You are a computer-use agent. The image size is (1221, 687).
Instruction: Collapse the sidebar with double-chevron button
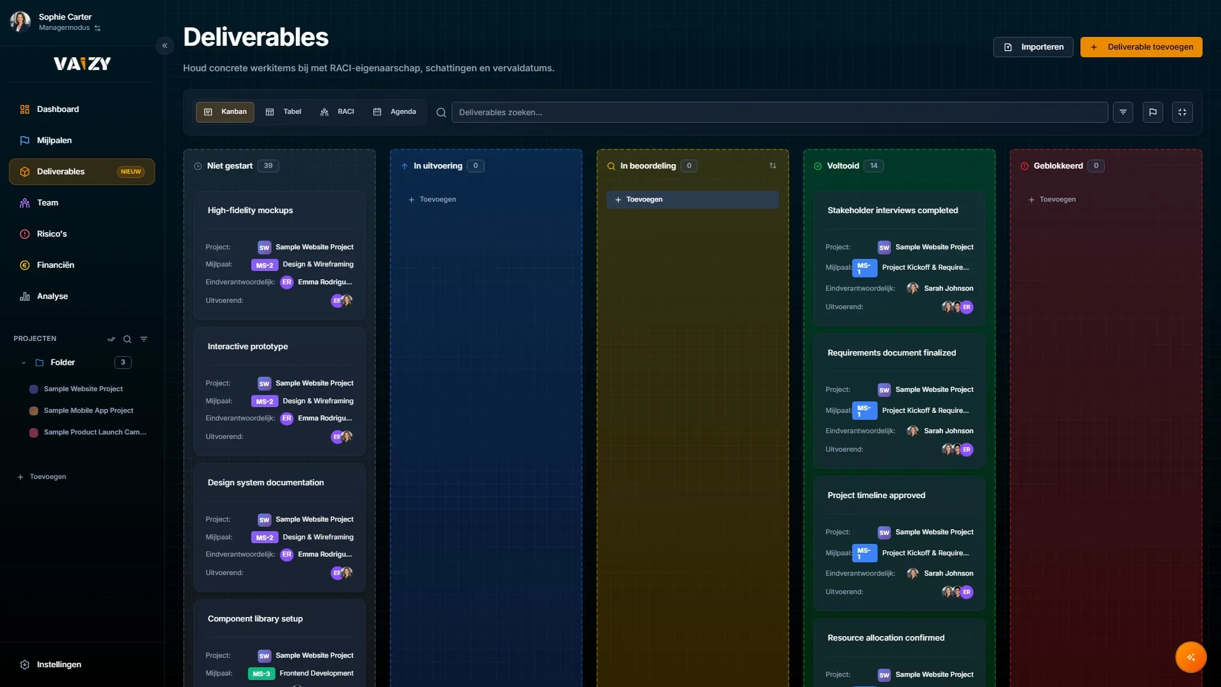(165, 45)
